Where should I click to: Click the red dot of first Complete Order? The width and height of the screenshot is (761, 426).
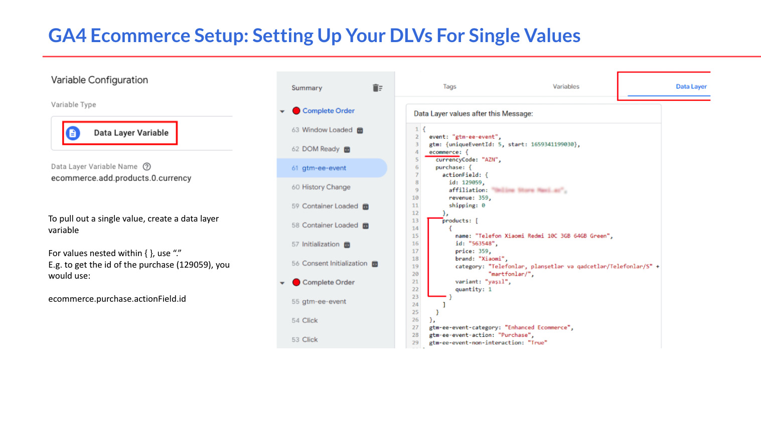[296, 111]
